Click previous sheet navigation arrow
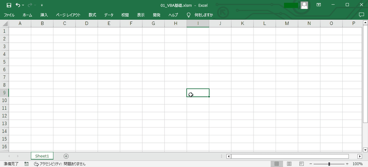The width and height of the screenshot is (368, 167). (x=9, y=156)
